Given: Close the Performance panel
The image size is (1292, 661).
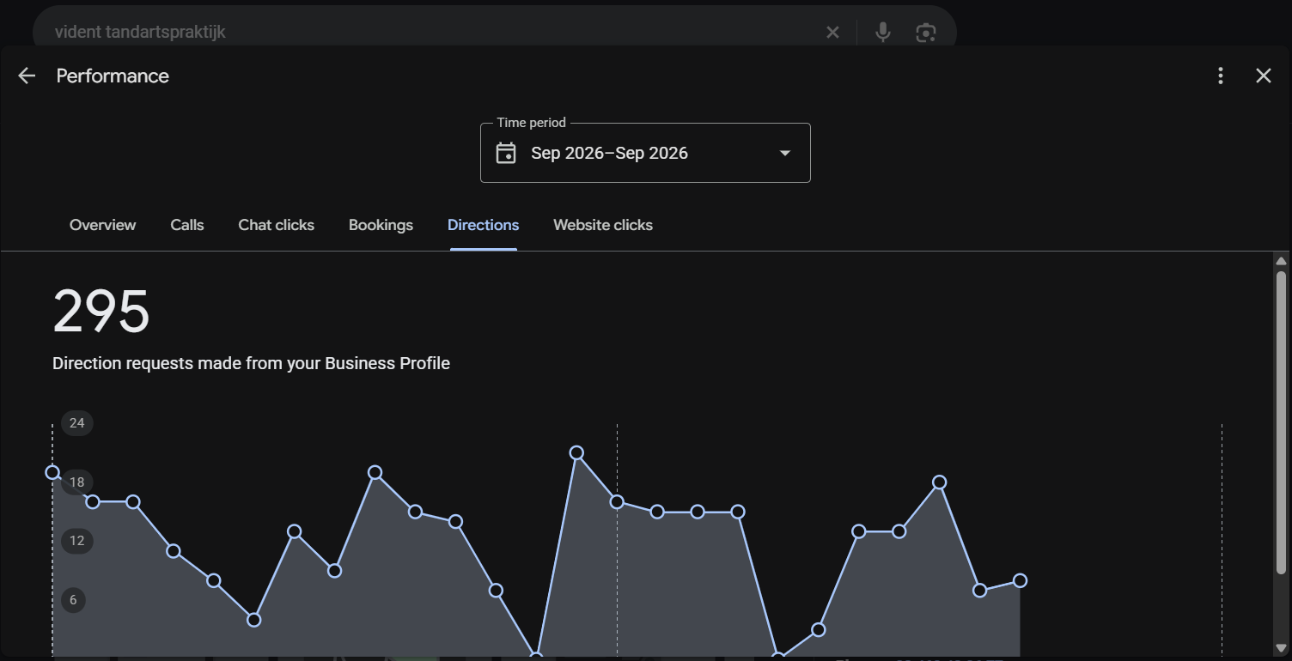Looking at the screenshot, I should tap(1264, 76).
